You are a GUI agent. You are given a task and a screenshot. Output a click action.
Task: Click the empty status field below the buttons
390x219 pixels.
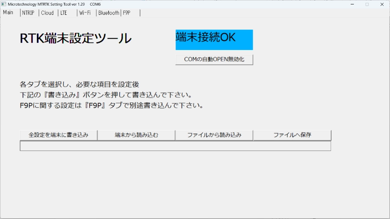[175, 146]
